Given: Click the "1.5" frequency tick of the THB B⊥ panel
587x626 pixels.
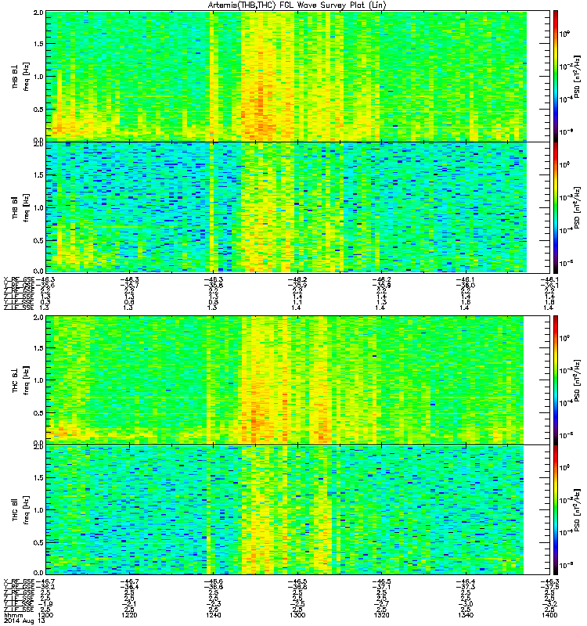Looking at the screenshot, I should point(38,44).
